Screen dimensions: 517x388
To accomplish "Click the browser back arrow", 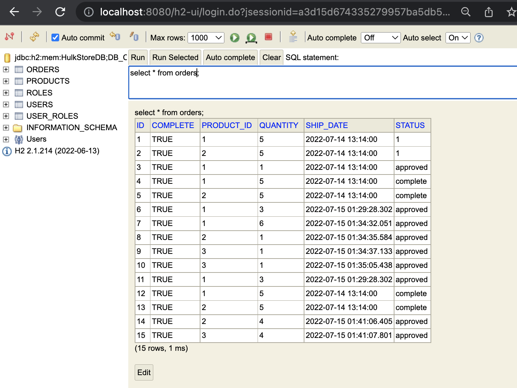I will pyautogui.click(x=14, y=12).
